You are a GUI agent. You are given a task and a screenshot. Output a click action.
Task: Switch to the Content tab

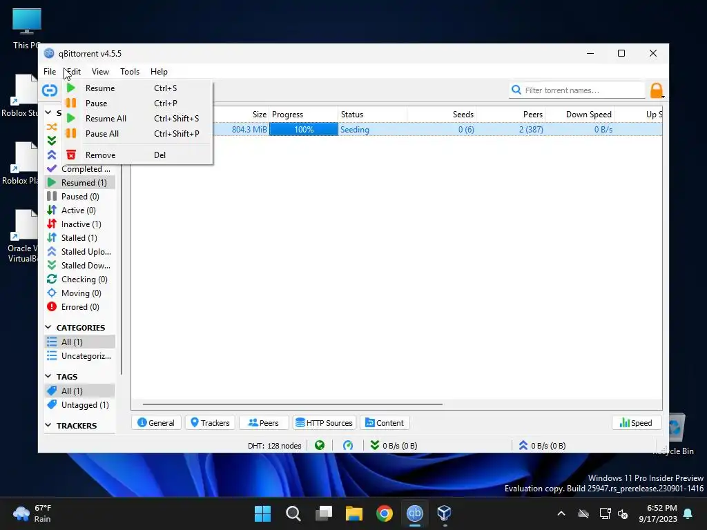(385, 423)
